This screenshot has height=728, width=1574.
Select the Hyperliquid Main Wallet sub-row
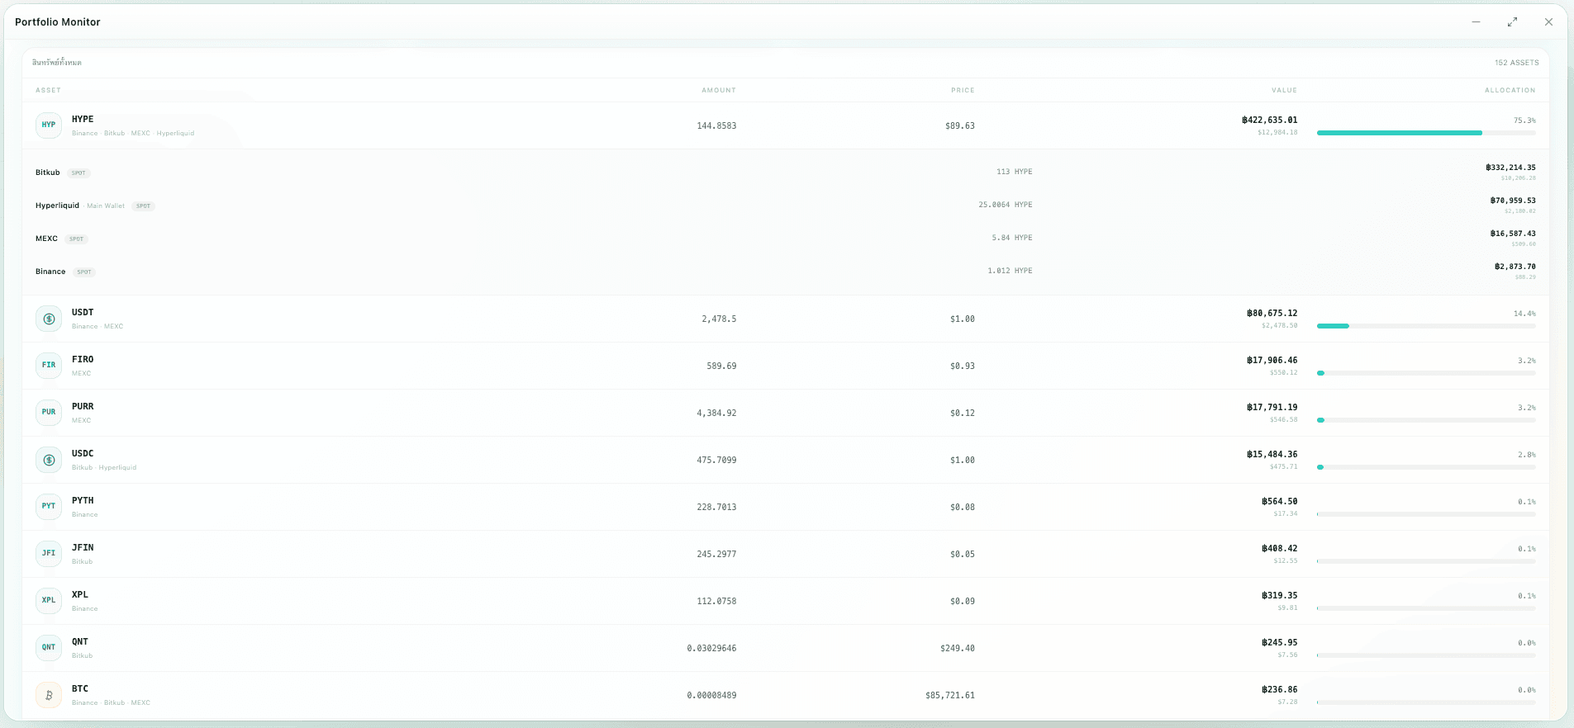tap(786, 206)
